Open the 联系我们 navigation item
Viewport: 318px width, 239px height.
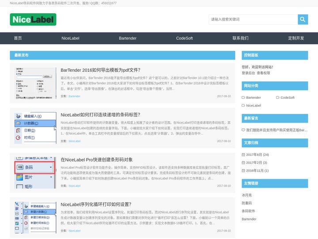[240, 38]
